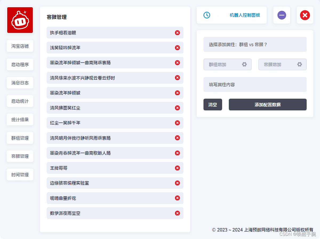Click the 红尘一笑醉千年 name text
The height and width of the screenshot is (239, 320).
coord(65,123)
